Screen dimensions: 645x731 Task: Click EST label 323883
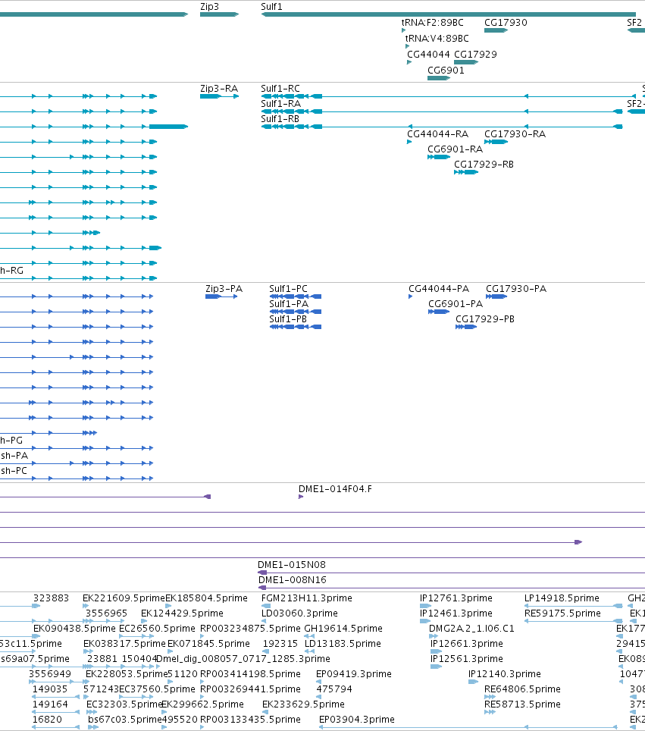pos(51,598)
